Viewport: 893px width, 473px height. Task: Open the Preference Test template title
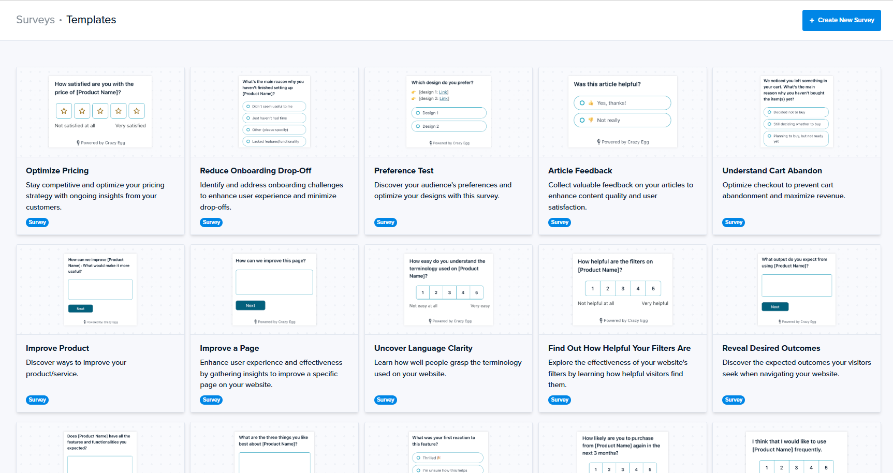[x=404, y=171]
